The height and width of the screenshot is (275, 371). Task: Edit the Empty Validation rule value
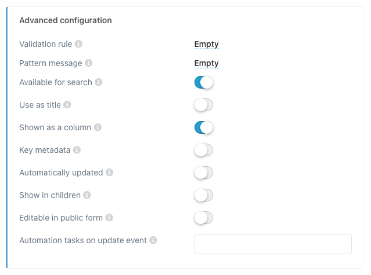[x=206, y=44]
